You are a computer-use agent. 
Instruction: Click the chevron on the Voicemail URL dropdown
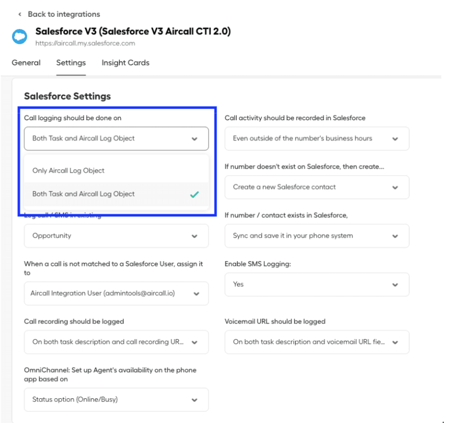pos(395,342)
